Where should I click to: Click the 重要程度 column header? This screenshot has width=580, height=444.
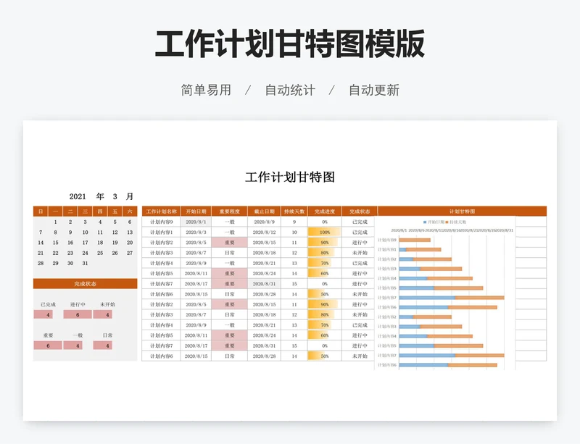[230, 211]
